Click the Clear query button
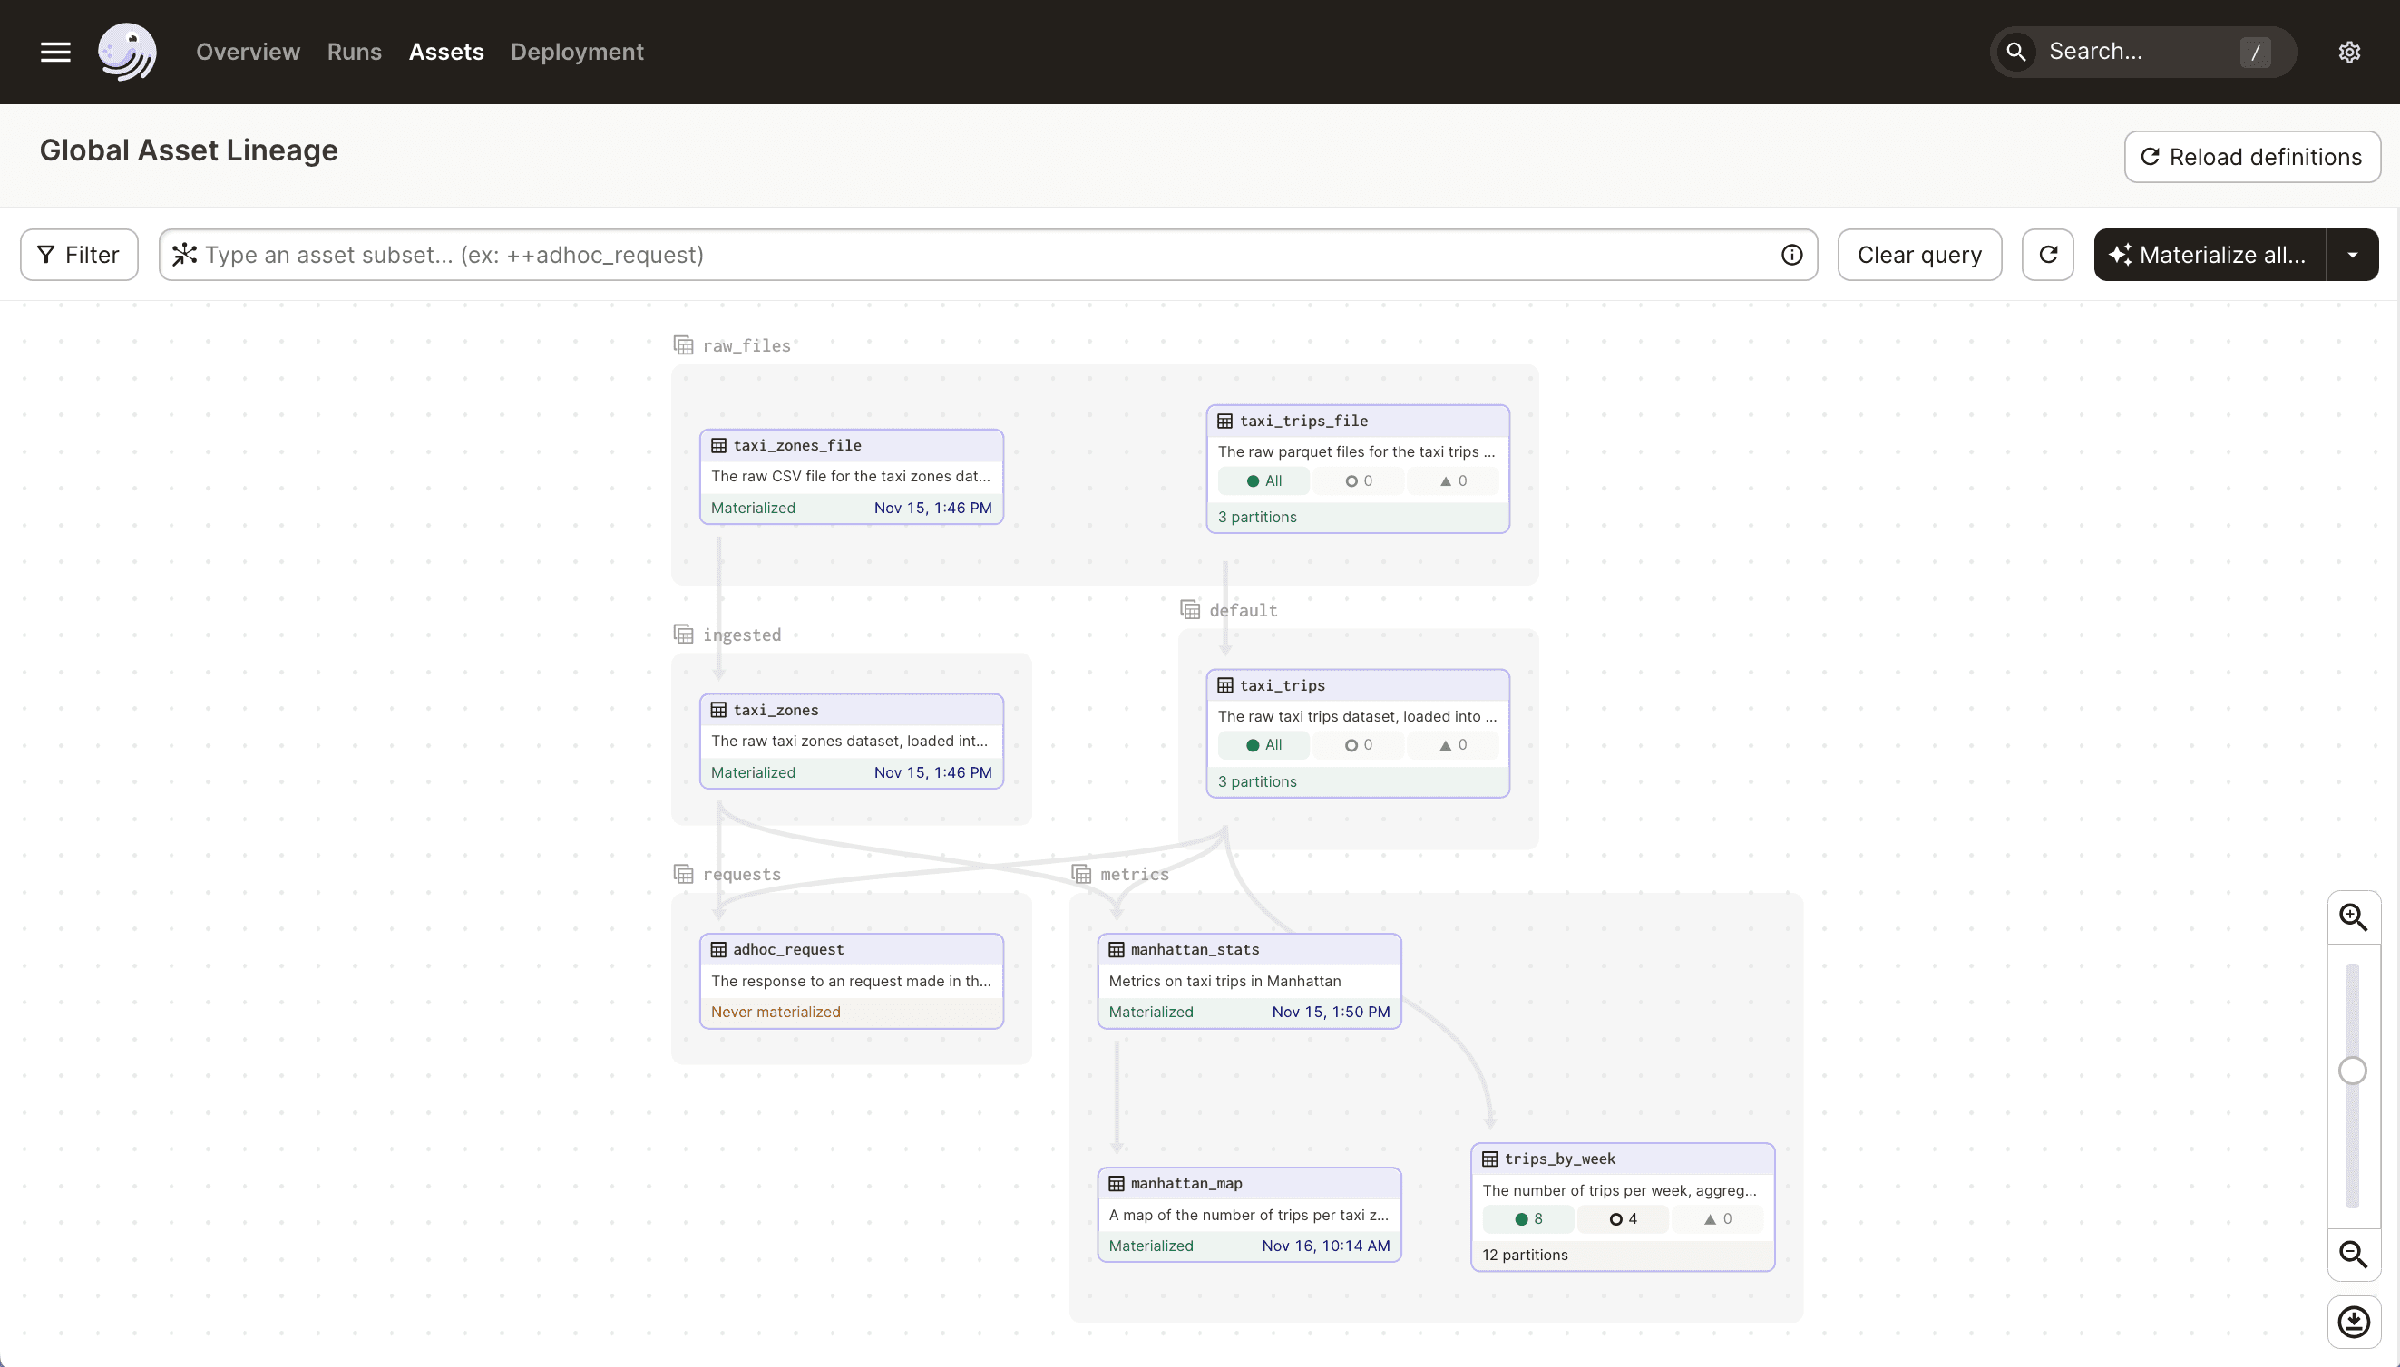This screenshot has width=2400, height=1367. [x=1919, y=255]
